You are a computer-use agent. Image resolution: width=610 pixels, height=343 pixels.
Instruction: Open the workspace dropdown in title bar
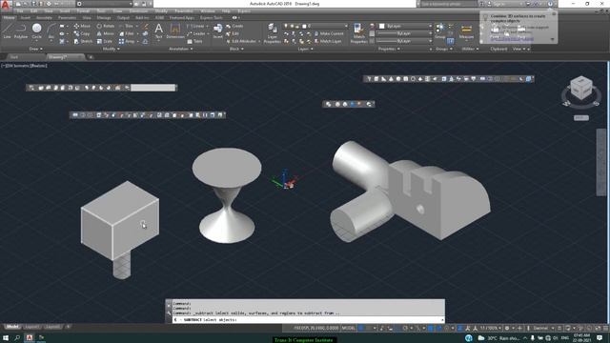tap(104, 4)
